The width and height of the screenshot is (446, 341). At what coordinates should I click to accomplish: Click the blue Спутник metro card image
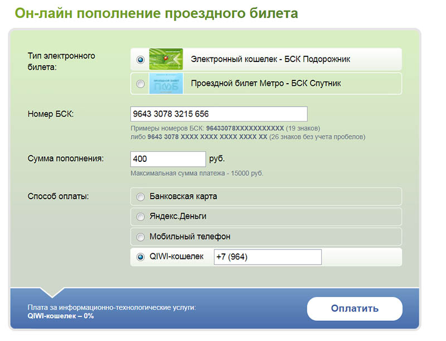click(166, 83)
